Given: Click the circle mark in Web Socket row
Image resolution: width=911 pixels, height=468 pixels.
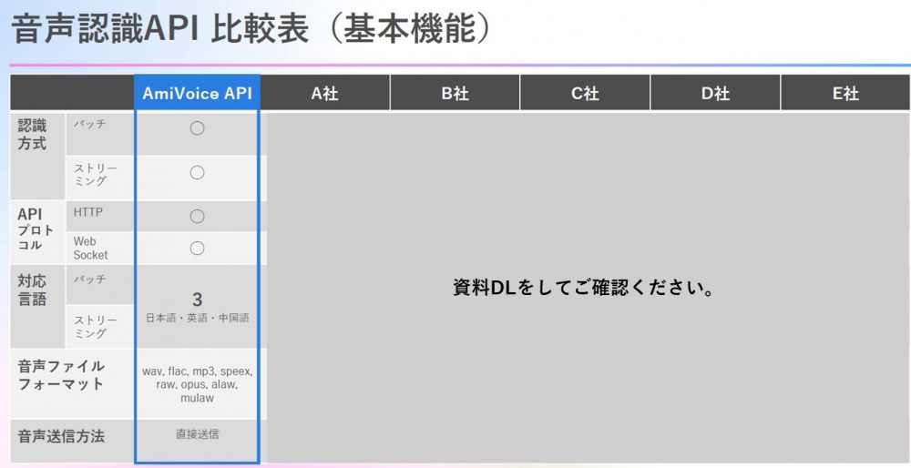Looking at the screenshot, I should (198, 249).
